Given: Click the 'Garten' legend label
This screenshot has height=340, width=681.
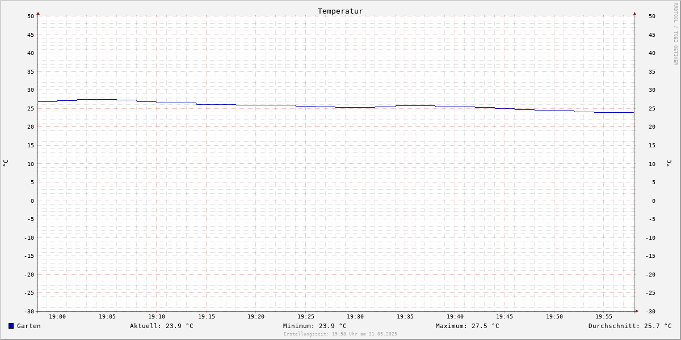Looking at the screenshot, I should (28, 326).
